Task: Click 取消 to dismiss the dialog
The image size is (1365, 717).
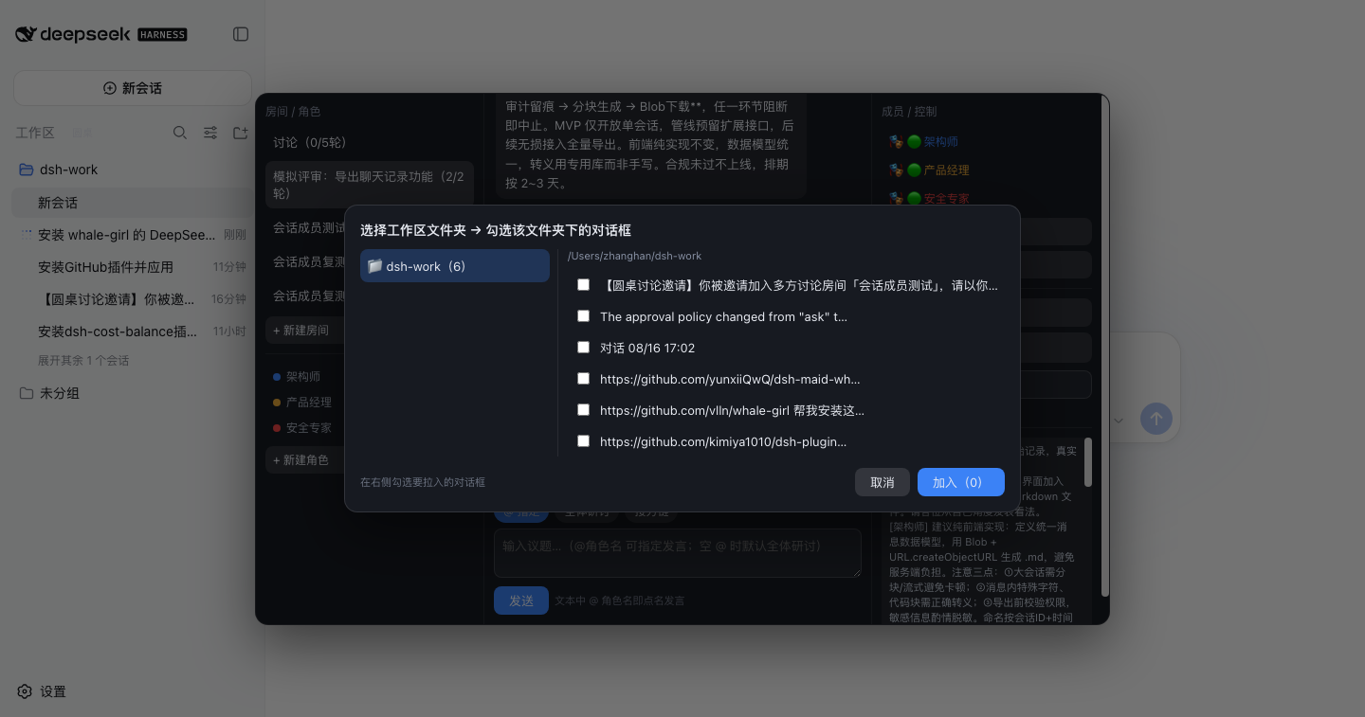Action: pos(883,482)
